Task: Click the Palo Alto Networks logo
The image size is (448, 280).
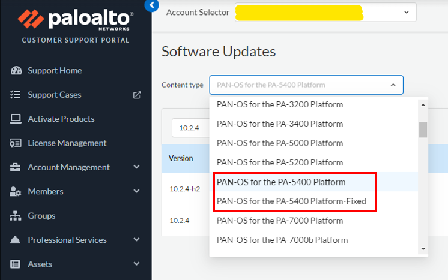Action: tap(76, 19)
